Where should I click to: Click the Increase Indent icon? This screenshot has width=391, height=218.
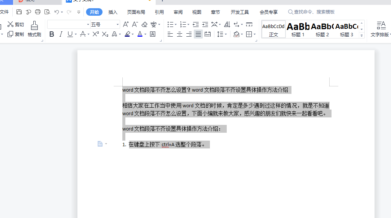click(x=205, y=25)
